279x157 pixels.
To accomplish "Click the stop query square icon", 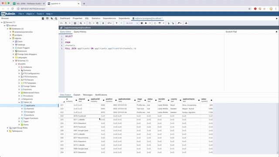I will click(x=142, y=23).
